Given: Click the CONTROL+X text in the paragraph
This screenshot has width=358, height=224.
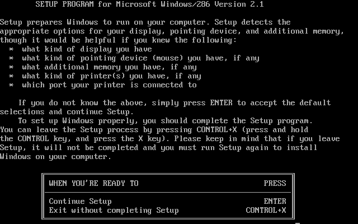Looking at the screenshot, I should click(216, 129).
